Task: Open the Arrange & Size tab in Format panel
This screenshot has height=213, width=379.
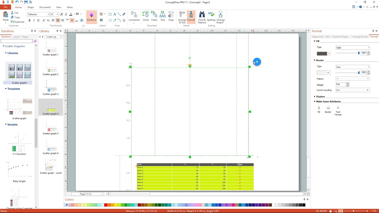Action: click(360, 37)
